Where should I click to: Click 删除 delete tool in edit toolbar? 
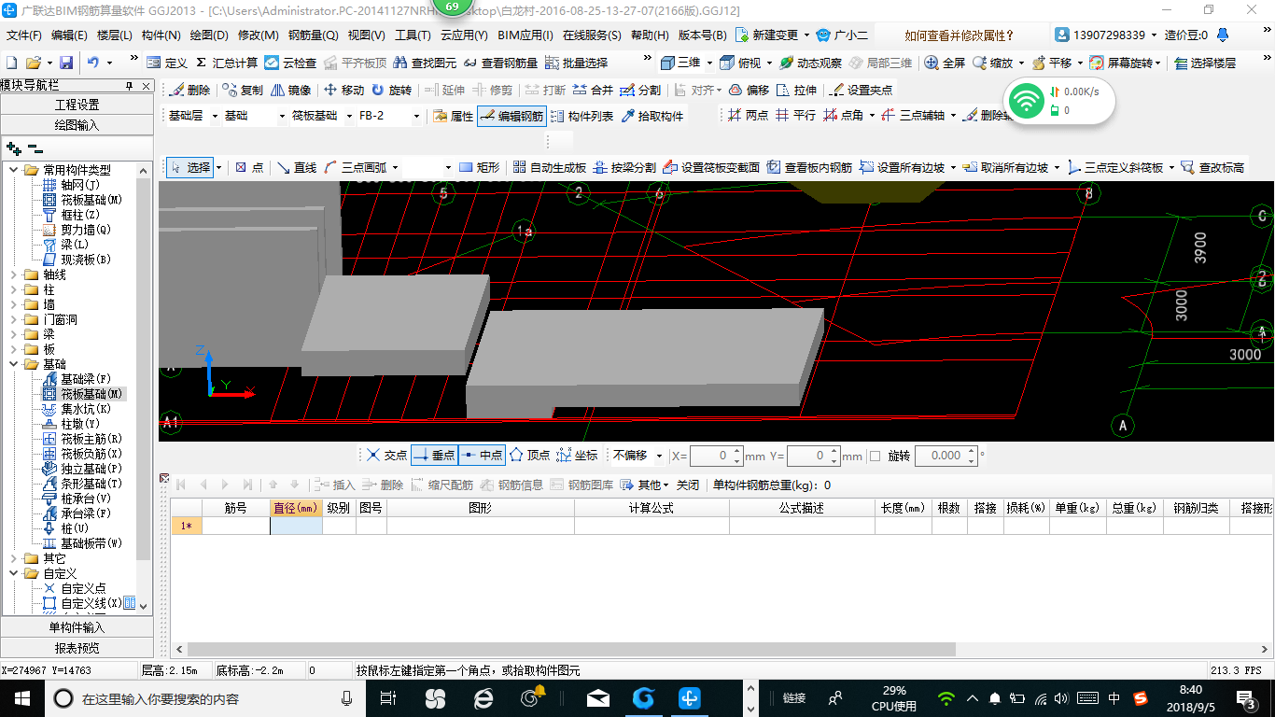[189, 90]
